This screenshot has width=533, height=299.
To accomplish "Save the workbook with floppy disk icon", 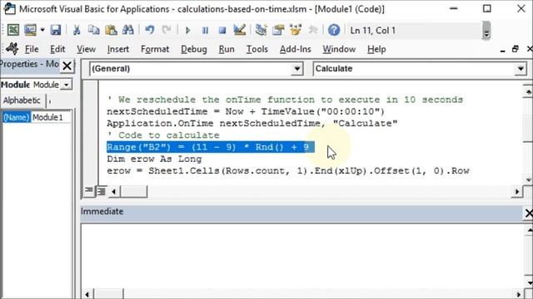I will [56, 30].
